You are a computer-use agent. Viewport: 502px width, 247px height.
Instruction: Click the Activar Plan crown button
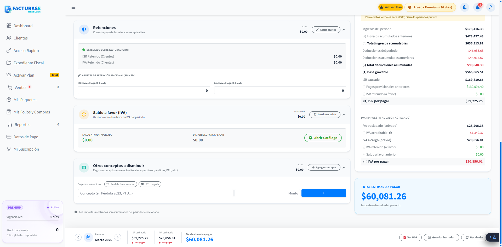click(390, 7)
